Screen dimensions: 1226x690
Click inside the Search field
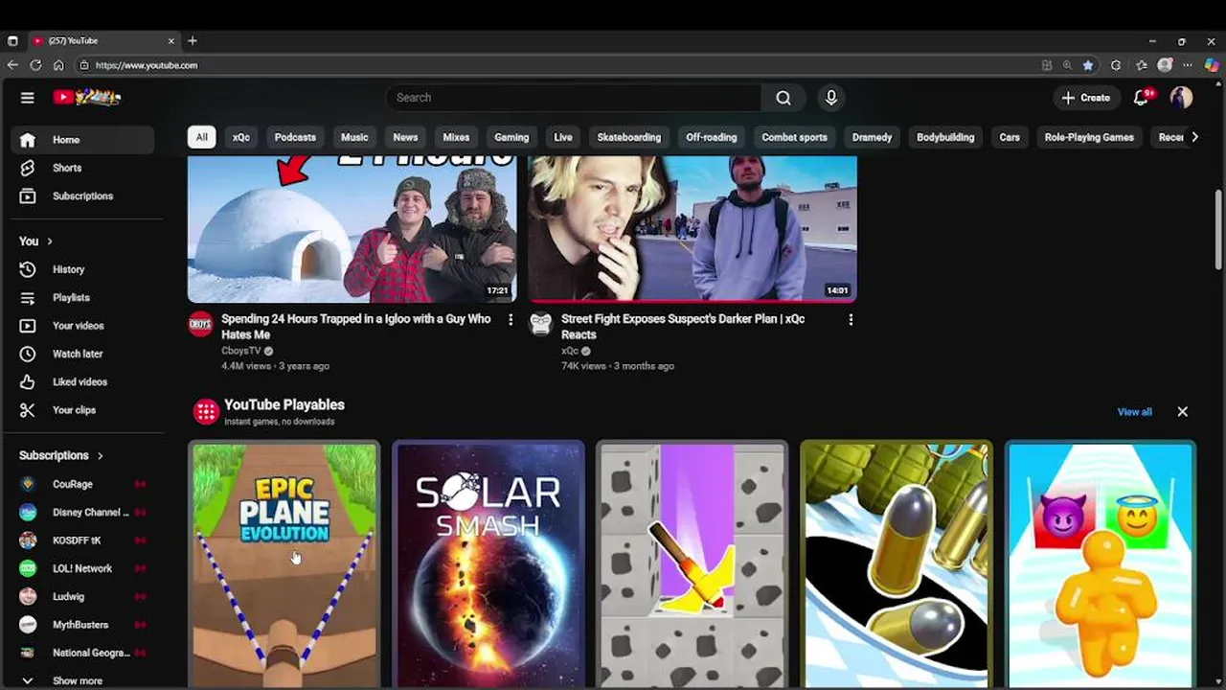pos(575,98)
